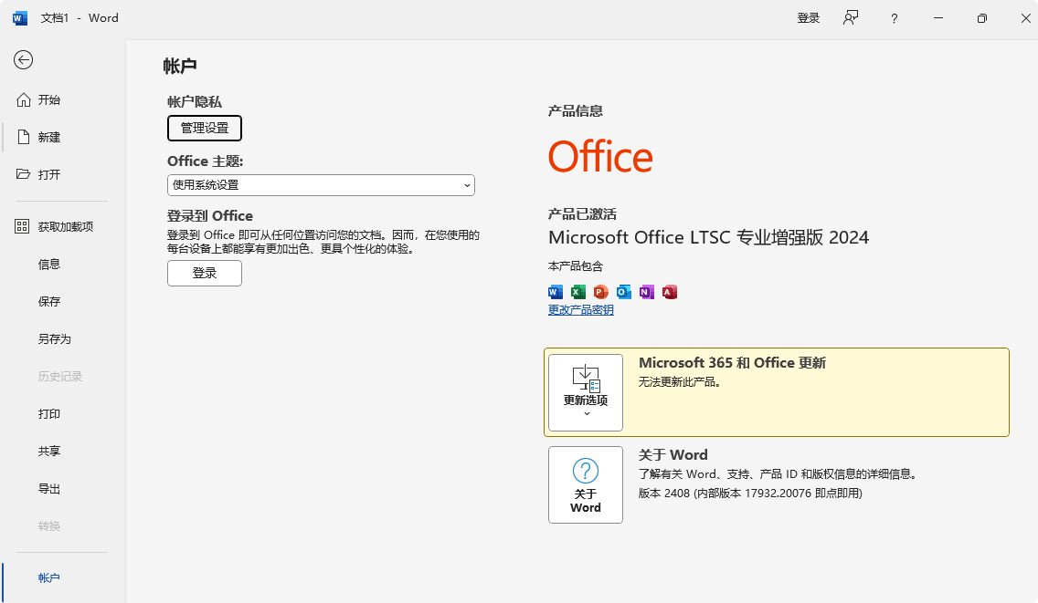Switch to the 打印 section
The image size is (1038, 603).
[48, 413]
